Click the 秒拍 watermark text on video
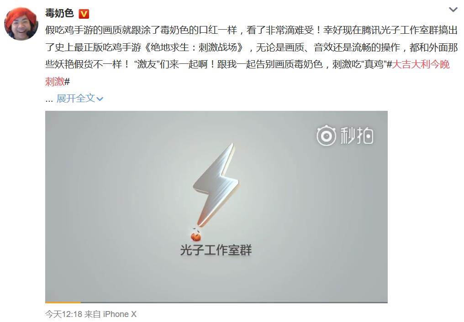Image resolution: width=464 pixels, height=322 pixels. (357, 136)
